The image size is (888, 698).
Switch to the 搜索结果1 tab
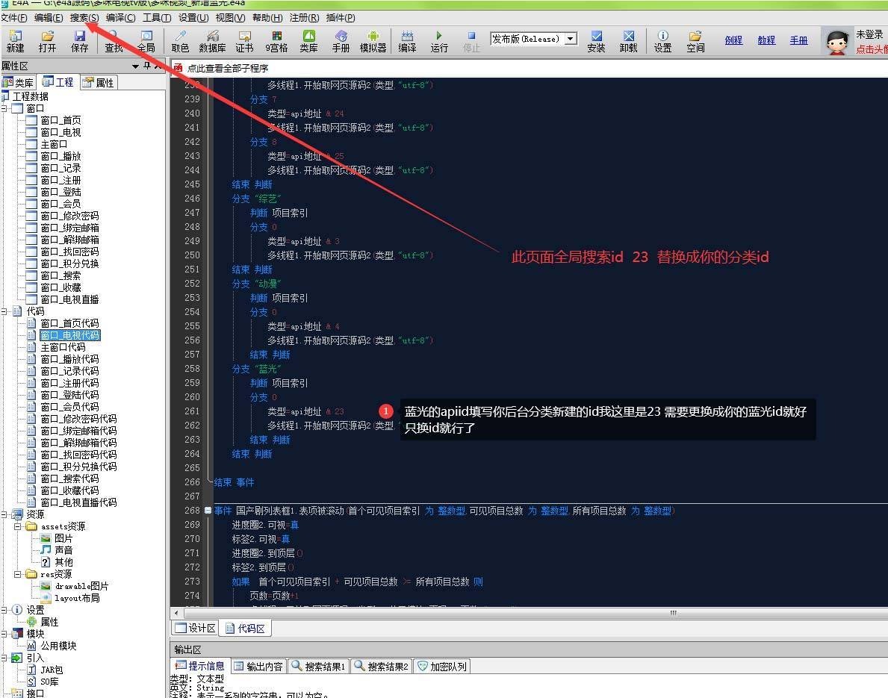[x=318, y=666]
